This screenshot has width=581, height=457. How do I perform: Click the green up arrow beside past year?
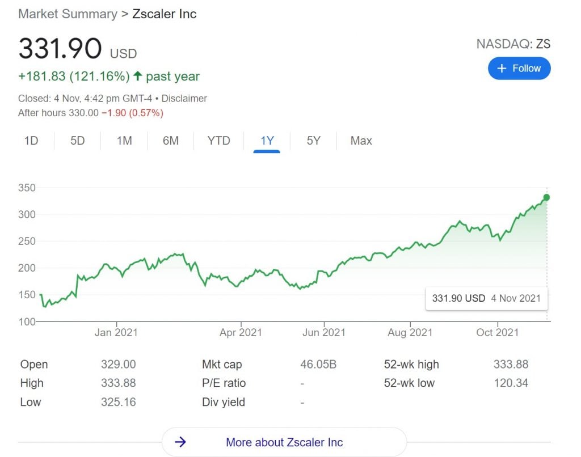[x=137, y=76]
